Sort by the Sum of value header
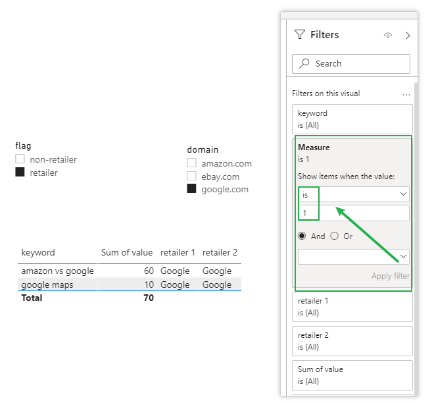The height and width of the screenshot is (403, 434). pyautogui.click(x=127, y=252)
